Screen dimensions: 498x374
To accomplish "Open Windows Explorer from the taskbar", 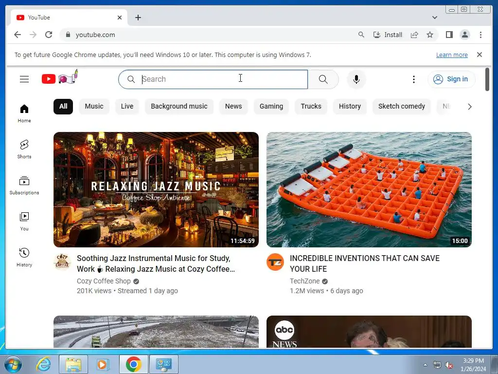I will (x=73, y=364).
